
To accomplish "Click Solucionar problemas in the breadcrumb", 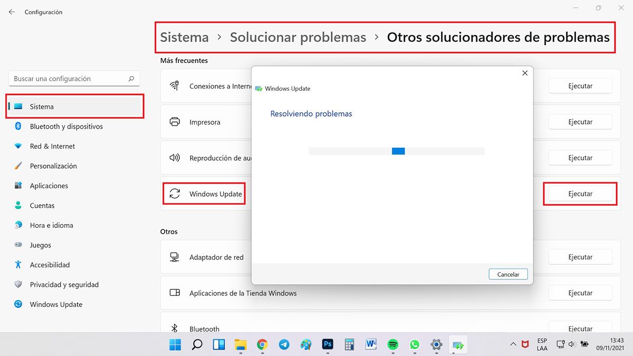I will 298,37.
